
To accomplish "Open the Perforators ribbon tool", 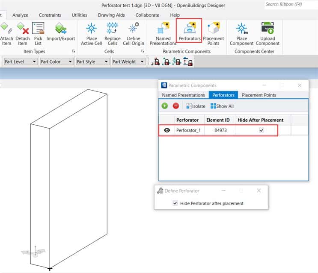I will tap(190, 31).
